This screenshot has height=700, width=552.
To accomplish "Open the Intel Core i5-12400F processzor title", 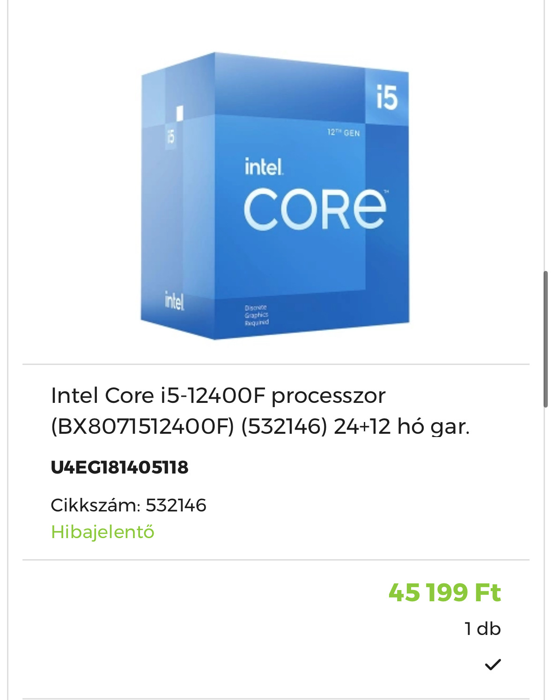I will (218, 395).
